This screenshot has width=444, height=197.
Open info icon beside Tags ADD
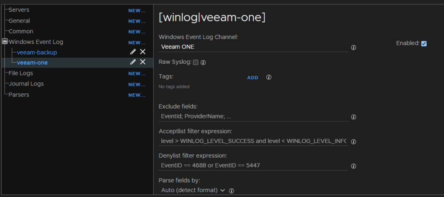click(269, 77)
